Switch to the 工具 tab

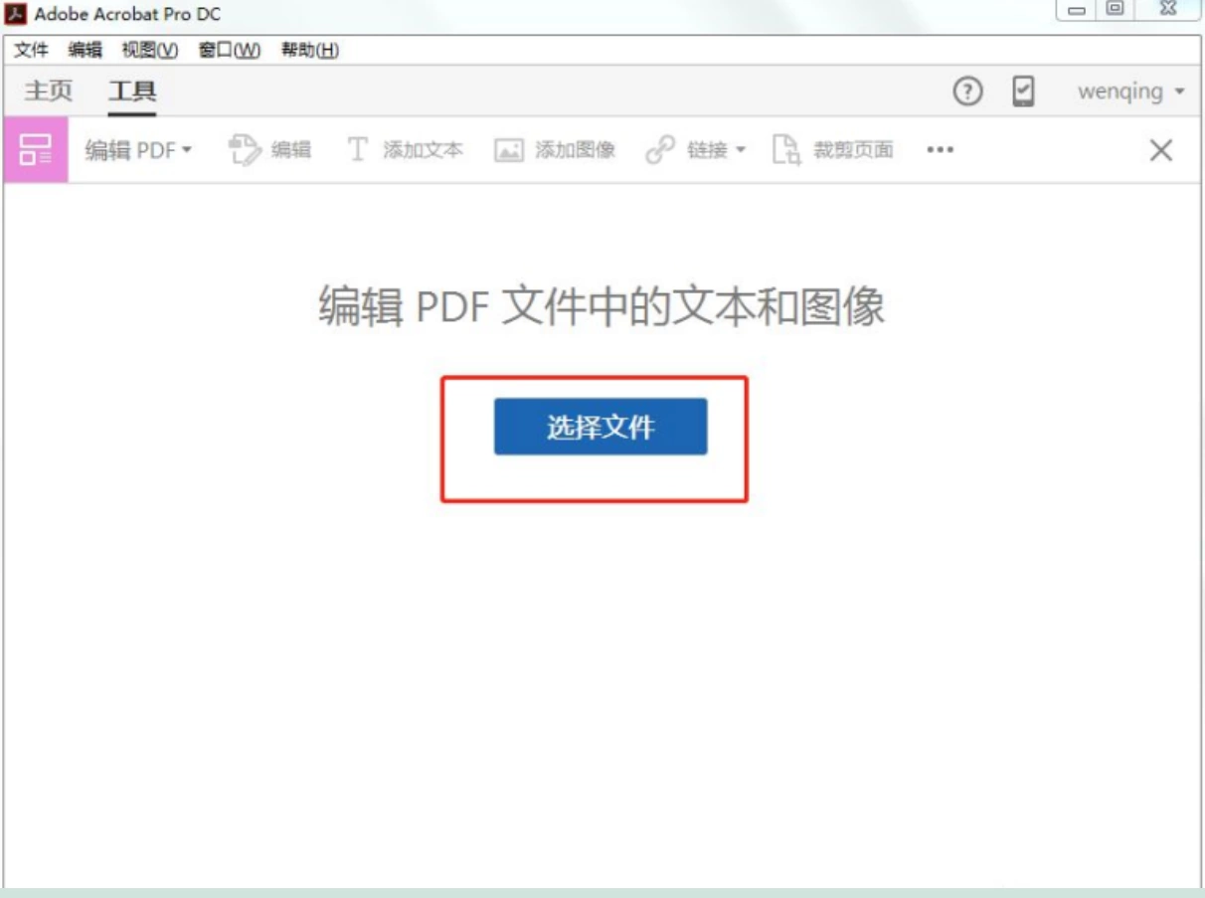(x=132, y=91)
